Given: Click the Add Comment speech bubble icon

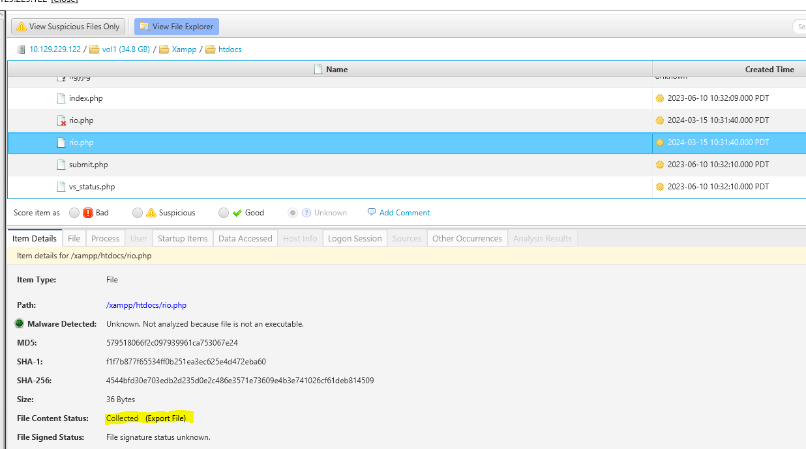Looking at the screenshot, I should pyautogui.click(x=372, y=212).
